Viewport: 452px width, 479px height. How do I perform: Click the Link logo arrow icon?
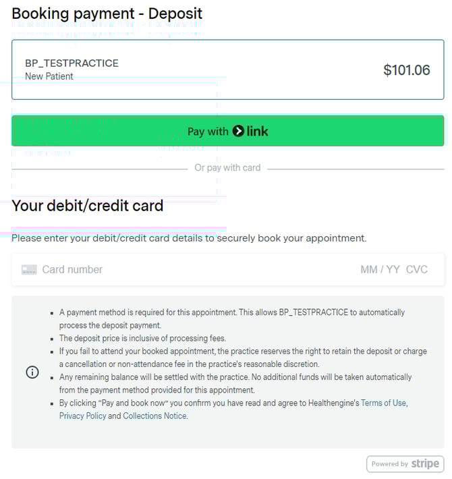point(238,131)
